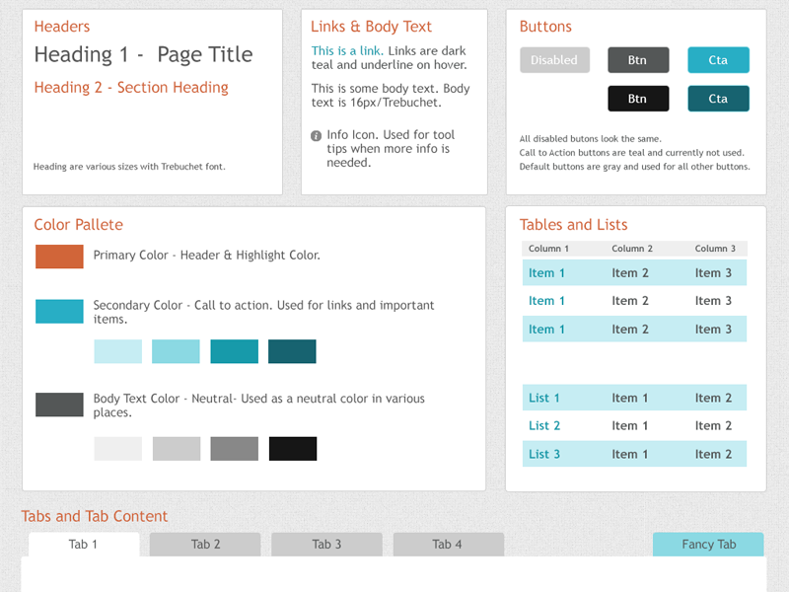Click the info icon next to tooltip text
This screenshot has width=789, height=592.
tap(315, 135)
